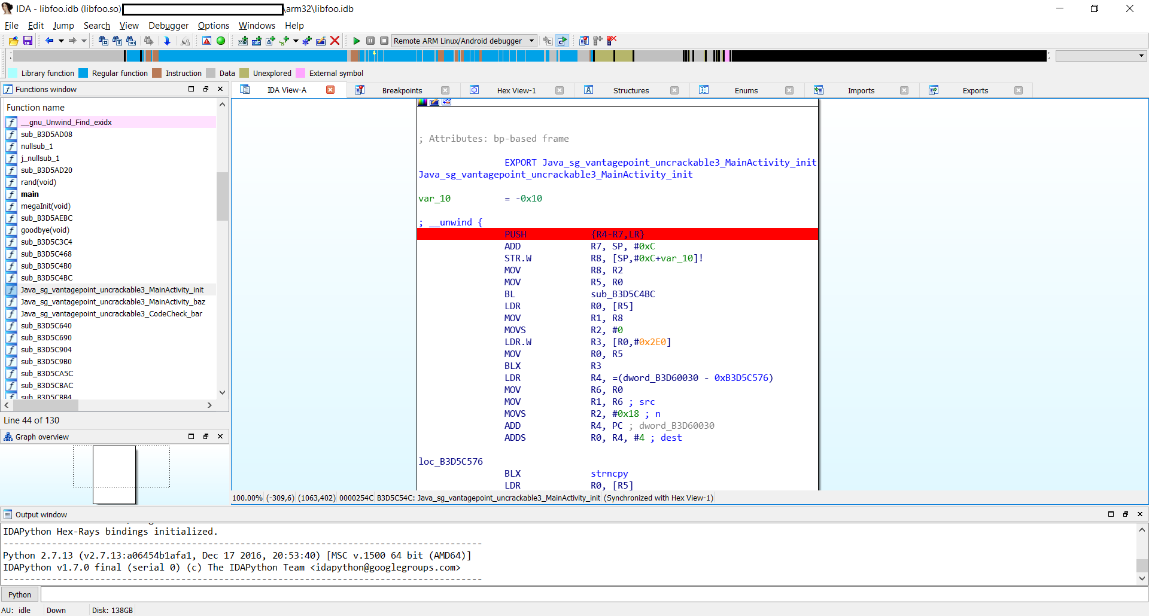Click the green 's' plus toolbar icon
Image resolution: width=1149 pixels, height=616 pixels.
284,41
